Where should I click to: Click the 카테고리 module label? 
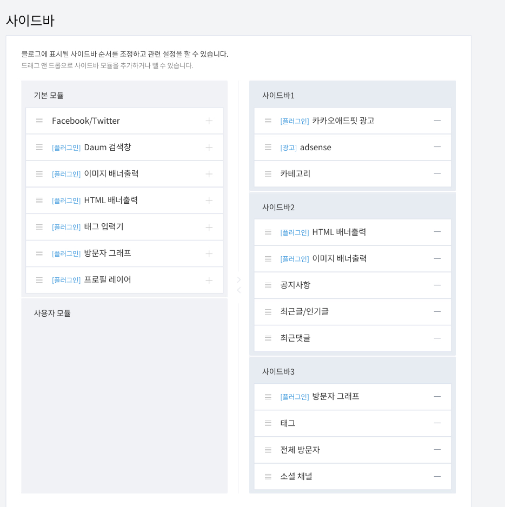(295, 174)
